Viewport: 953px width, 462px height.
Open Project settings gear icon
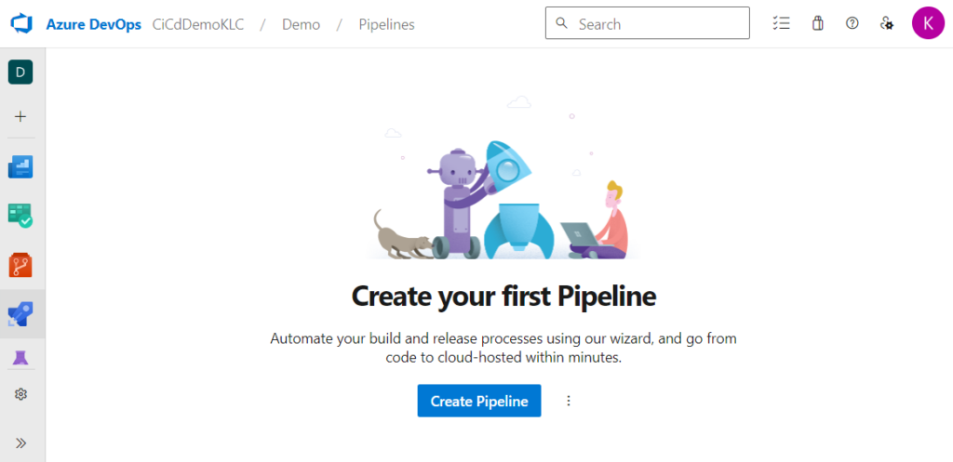pos(20,394)
